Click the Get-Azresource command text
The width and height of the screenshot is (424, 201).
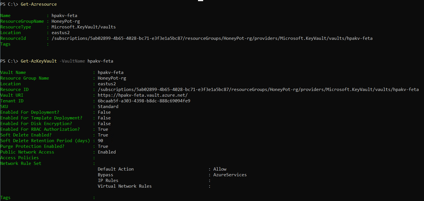tap(39, 4)
